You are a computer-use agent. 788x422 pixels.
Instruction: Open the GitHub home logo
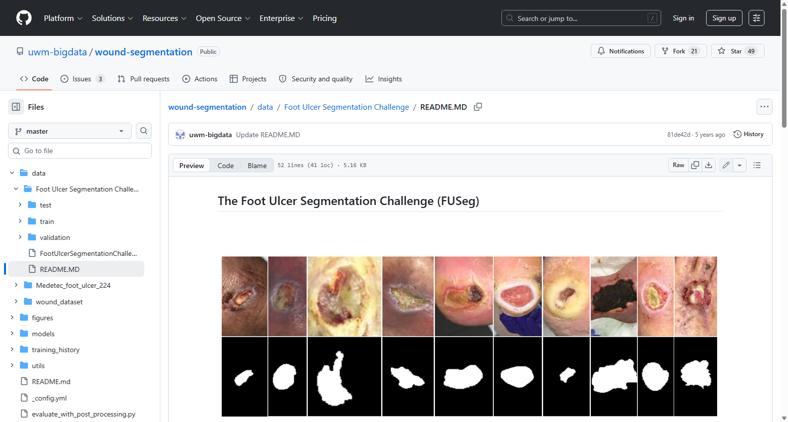(x=24, y=18)
